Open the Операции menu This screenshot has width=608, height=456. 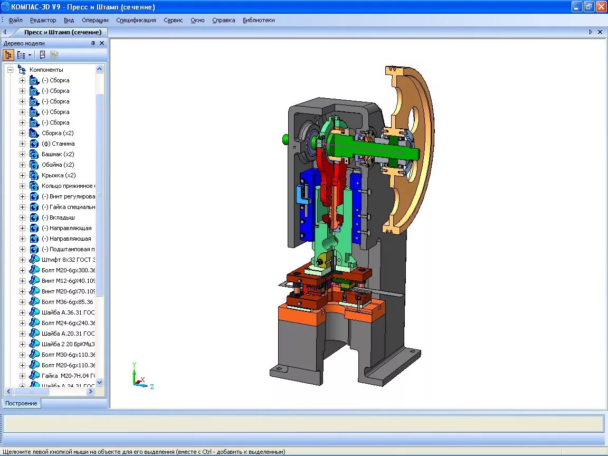point(95,20)
